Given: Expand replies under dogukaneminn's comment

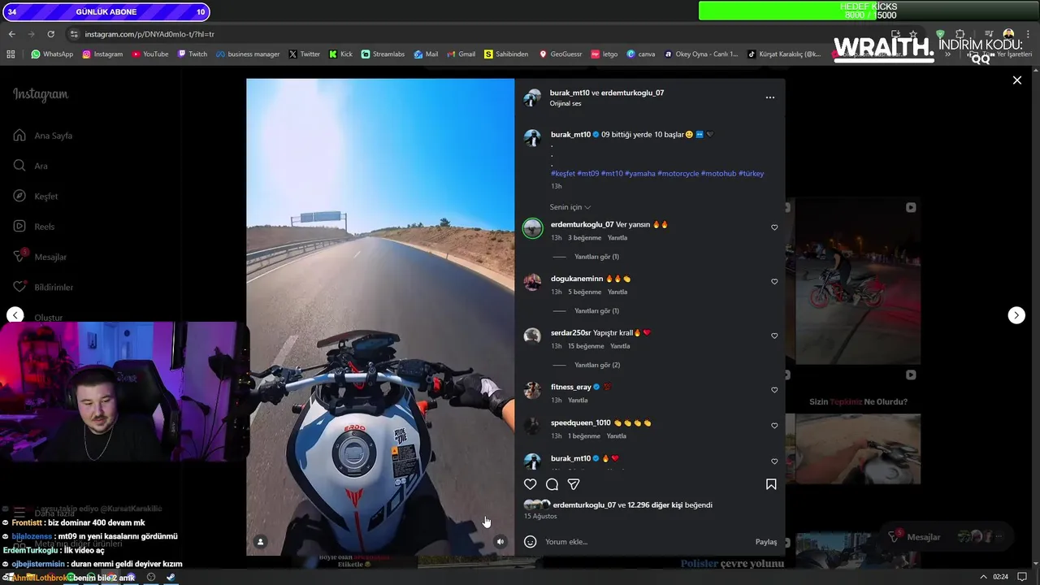Looking at the screenshot, I should point(596,311).
